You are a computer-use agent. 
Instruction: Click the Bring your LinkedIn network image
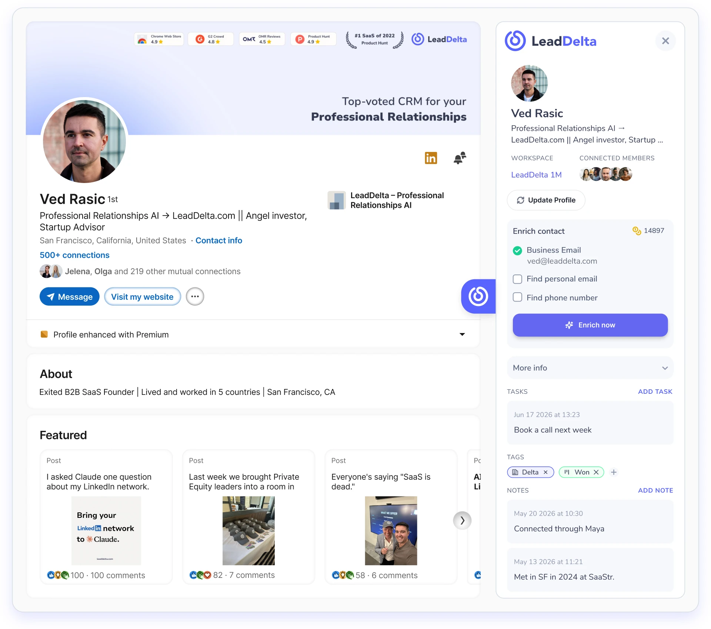click(106, 530)
